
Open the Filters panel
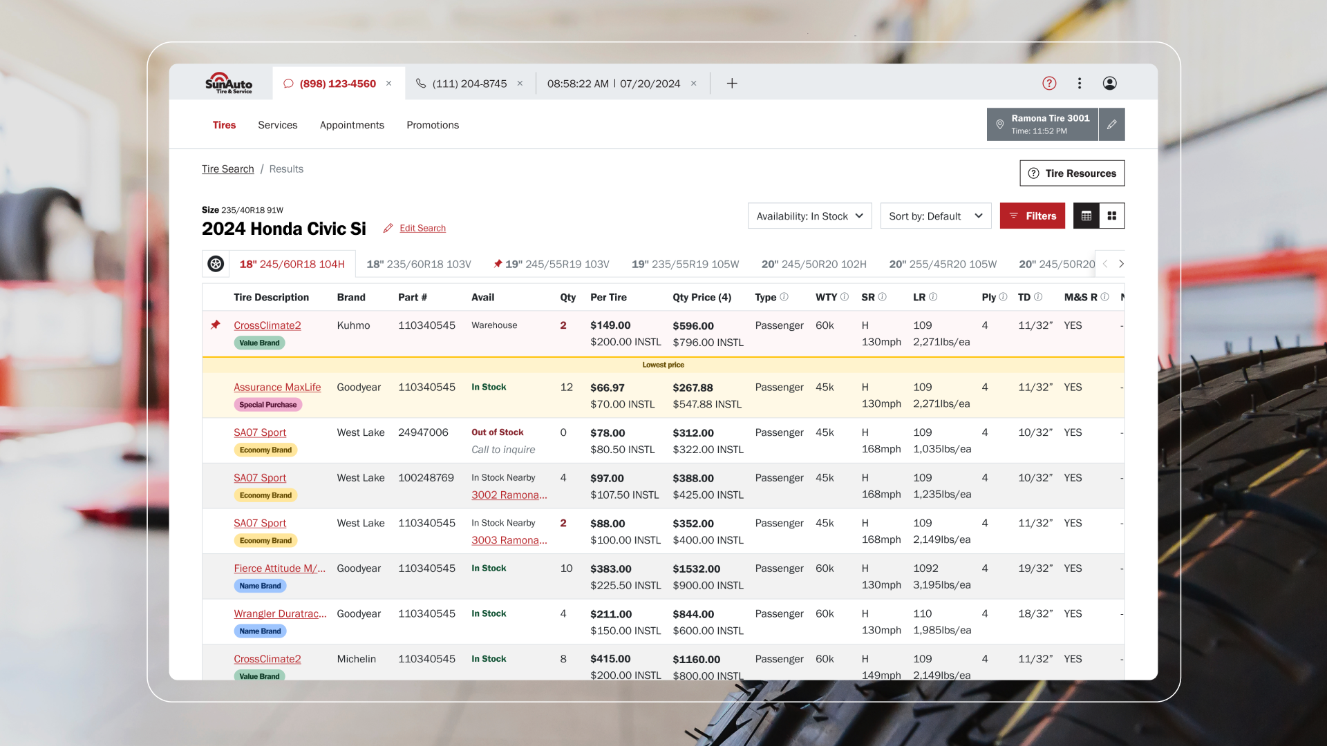point(1032,216)
